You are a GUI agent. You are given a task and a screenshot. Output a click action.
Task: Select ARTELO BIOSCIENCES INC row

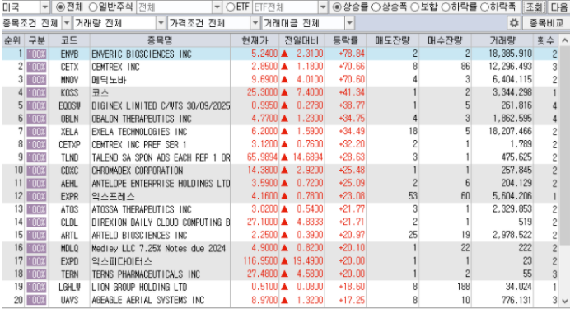(279, 236)
